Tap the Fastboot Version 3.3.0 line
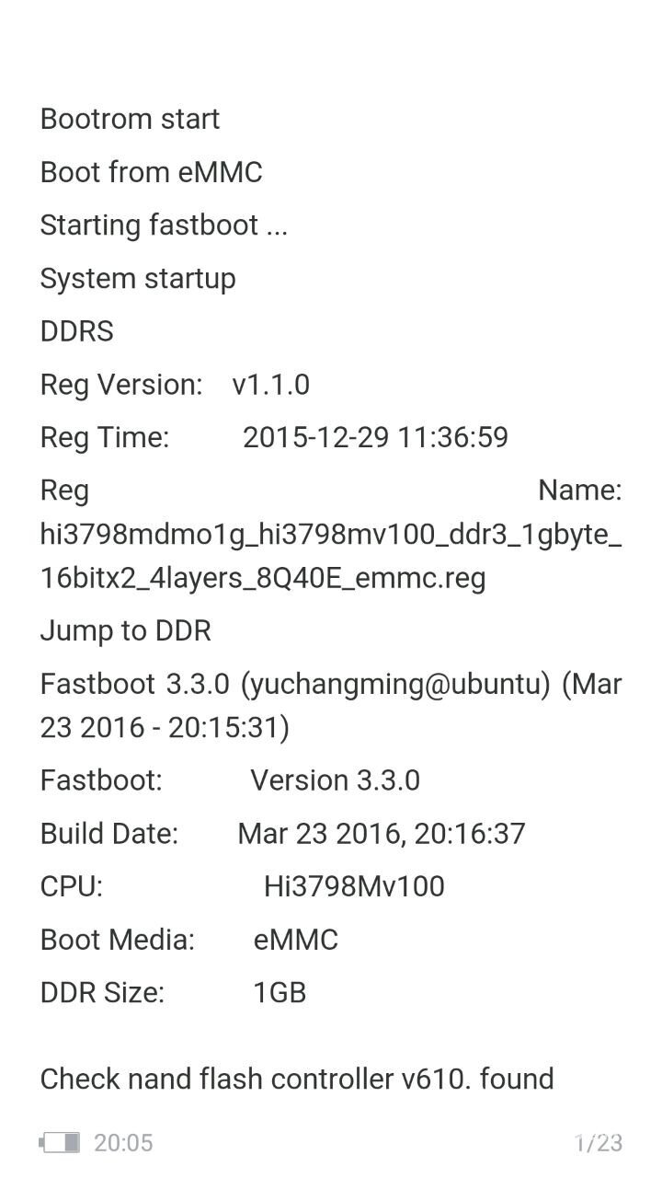Image resolution: width=662 pixels, height=1178 pixels. (x=230, y=780)
